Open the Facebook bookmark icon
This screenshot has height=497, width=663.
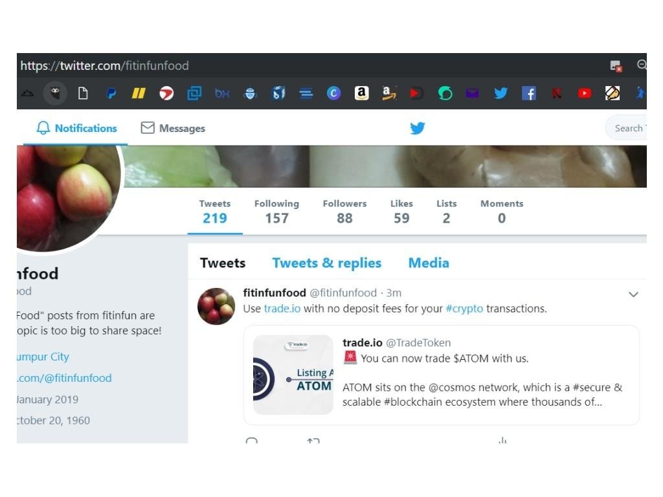528,93
